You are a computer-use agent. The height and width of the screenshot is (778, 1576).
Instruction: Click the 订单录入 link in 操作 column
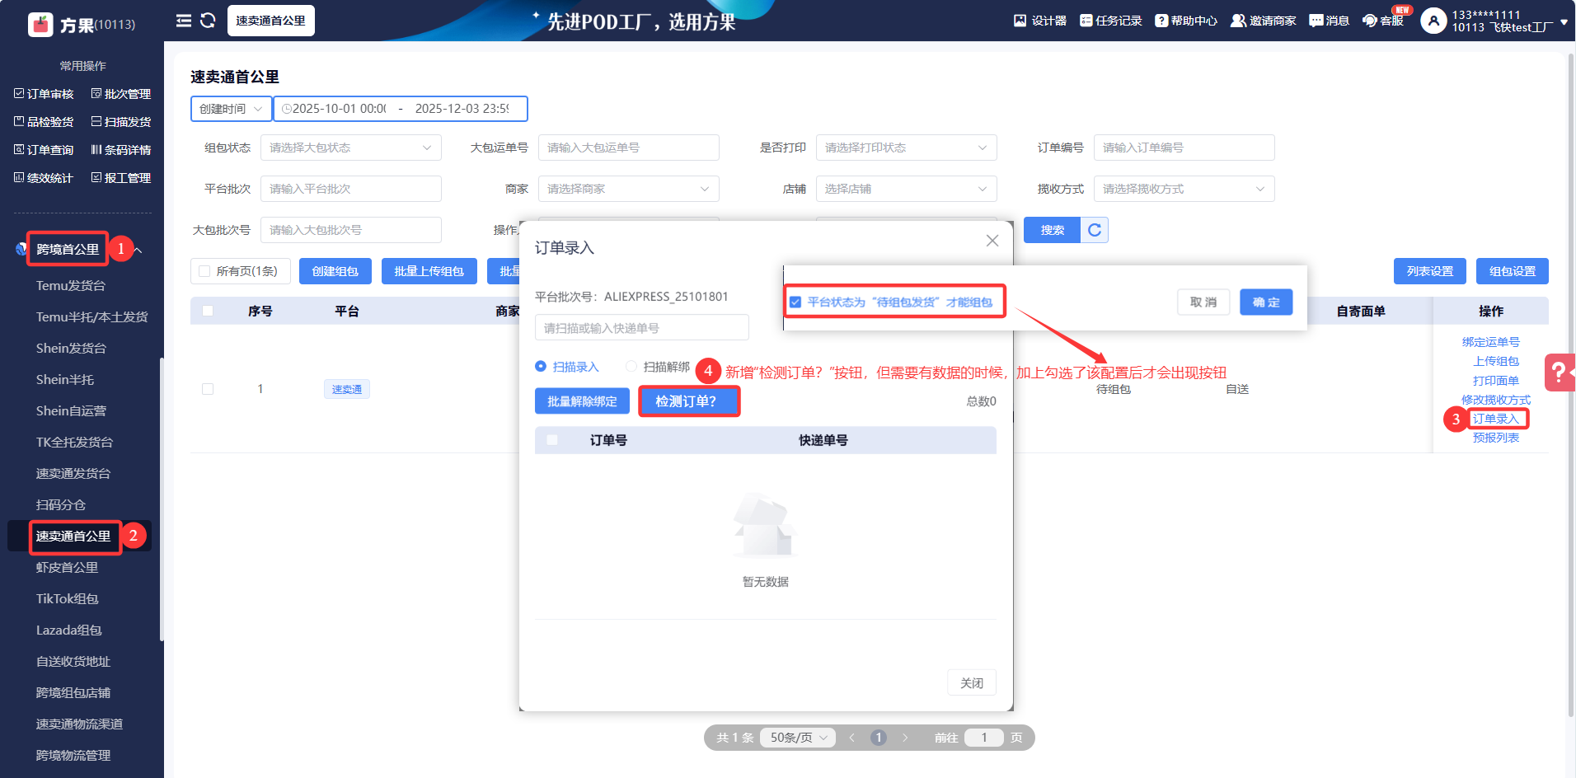click(x=1496, y=419)
